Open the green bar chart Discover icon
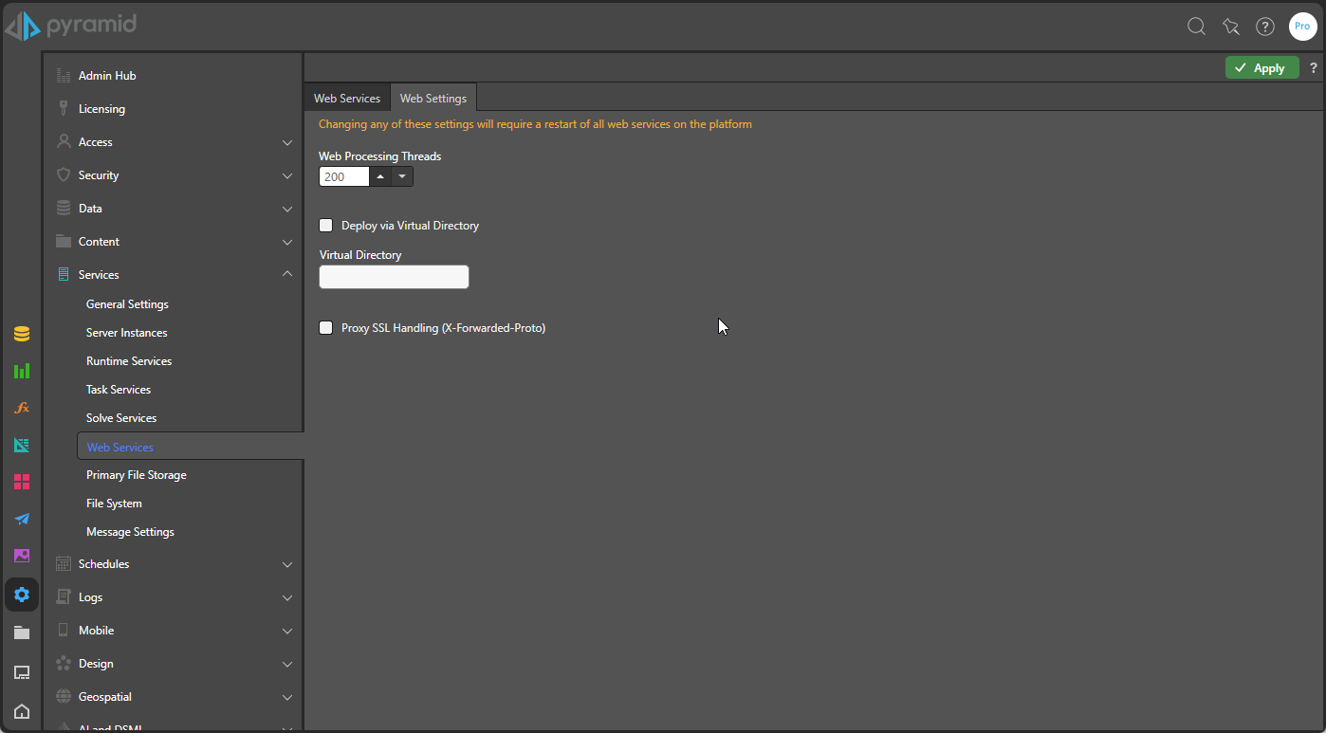This screenshot has width=1326, height=733. (21, 371)
